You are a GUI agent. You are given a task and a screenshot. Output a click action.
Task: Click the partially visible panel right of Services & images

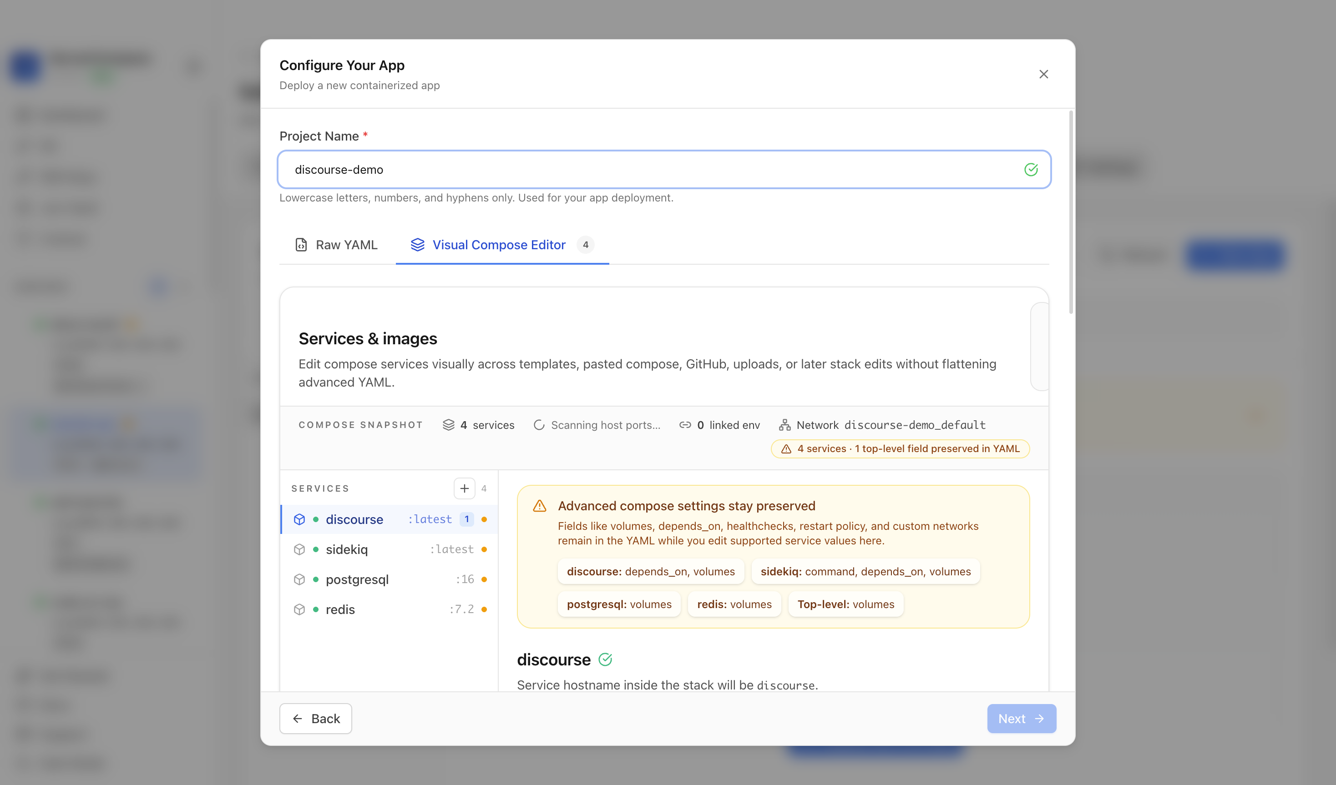click(x=1039, y=347)
